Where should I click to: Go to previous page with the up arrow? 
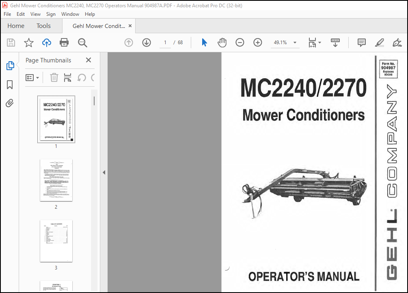tap(129, 43)
